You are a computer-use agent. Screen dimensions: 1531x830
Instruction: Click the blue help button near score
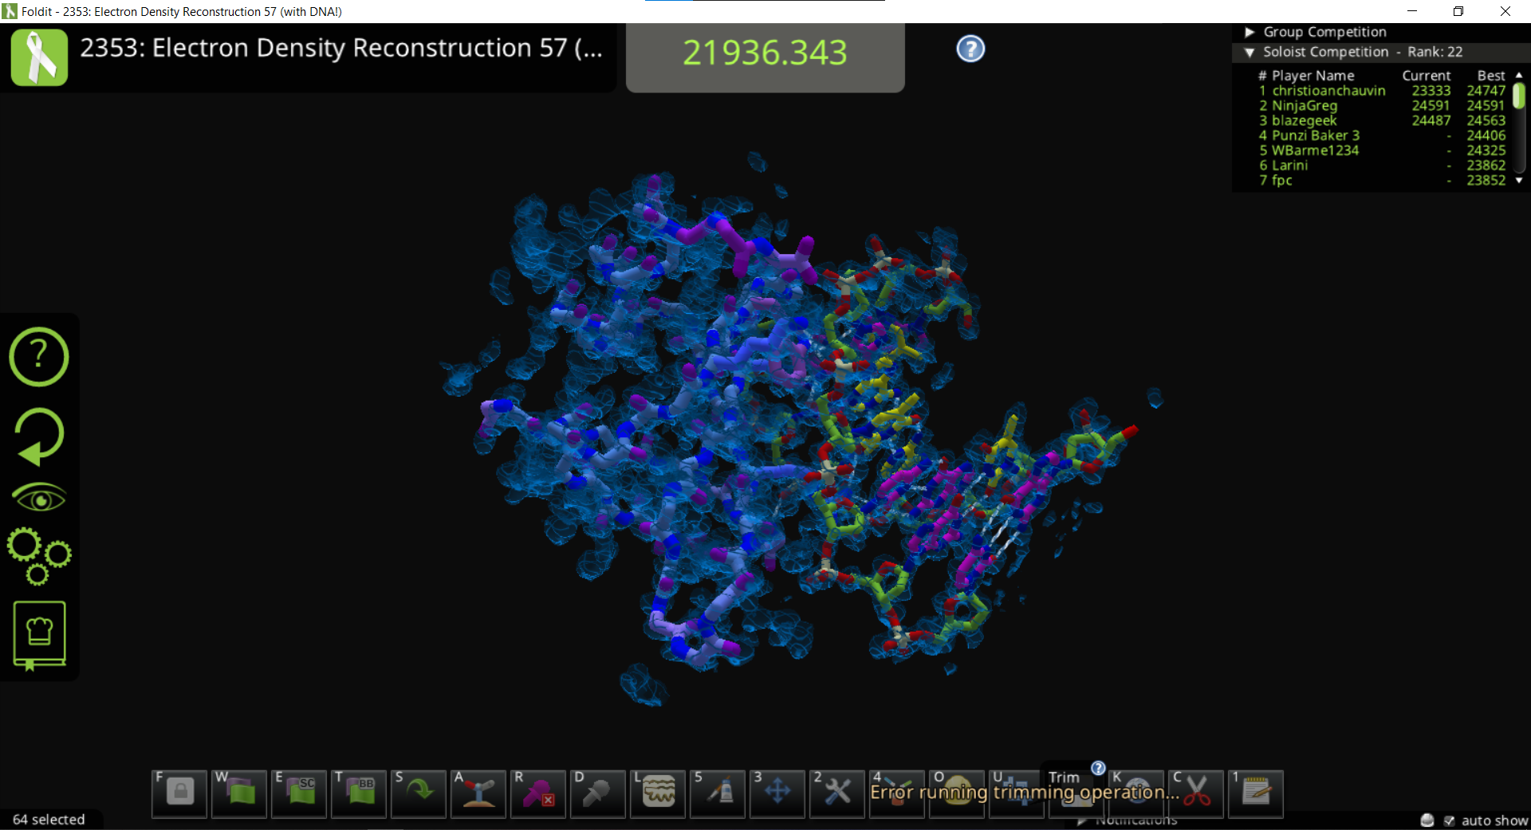coord(970,49)
